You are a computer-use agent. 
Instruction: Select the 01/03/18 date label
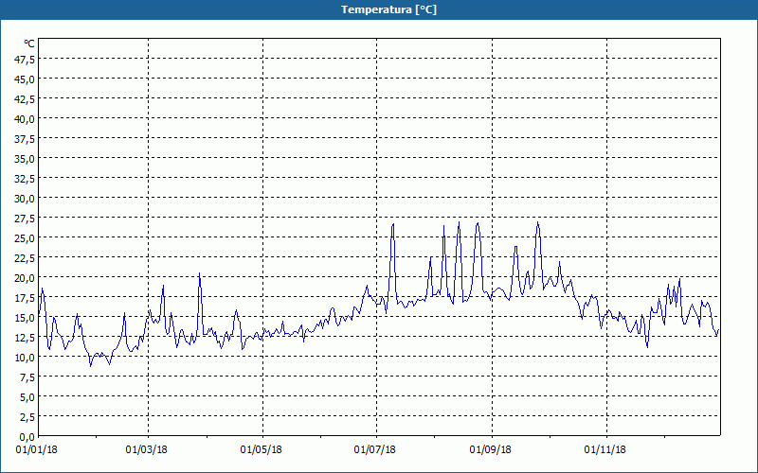147,450
